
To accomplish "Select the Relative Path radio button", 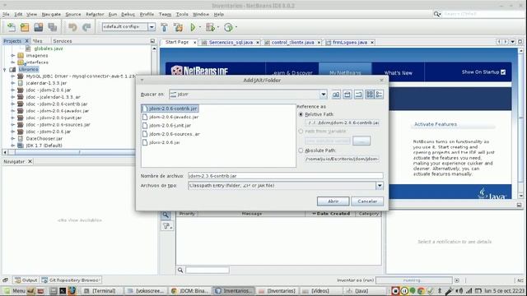I will [301, 114].
